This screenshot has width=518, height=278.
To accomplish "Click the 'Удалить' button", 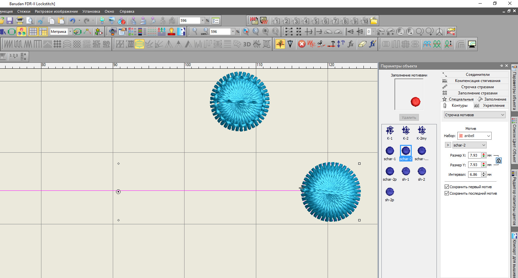I will click(x=409, y=118).
